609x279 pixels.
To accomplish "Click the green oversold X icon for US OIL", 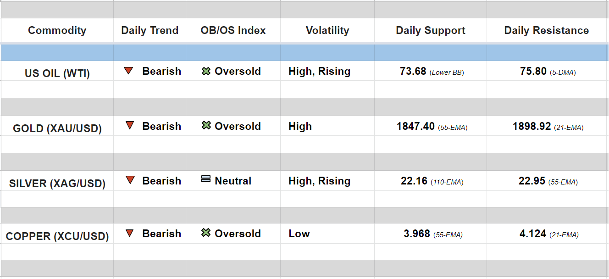I will click(206, 71).
